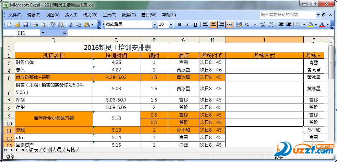Image resolution: width=337 pixels, height=162 pixels.
Task: Open the Research tool icon
Action: pos(61,25)
